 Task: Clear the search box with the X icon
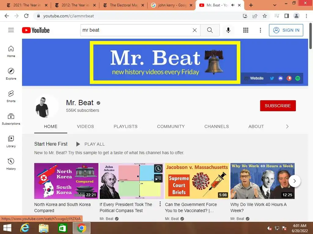(195, 30)
